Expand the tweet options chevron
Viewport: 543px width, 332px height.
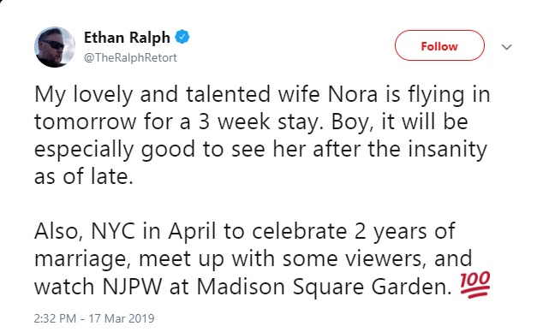507,47
